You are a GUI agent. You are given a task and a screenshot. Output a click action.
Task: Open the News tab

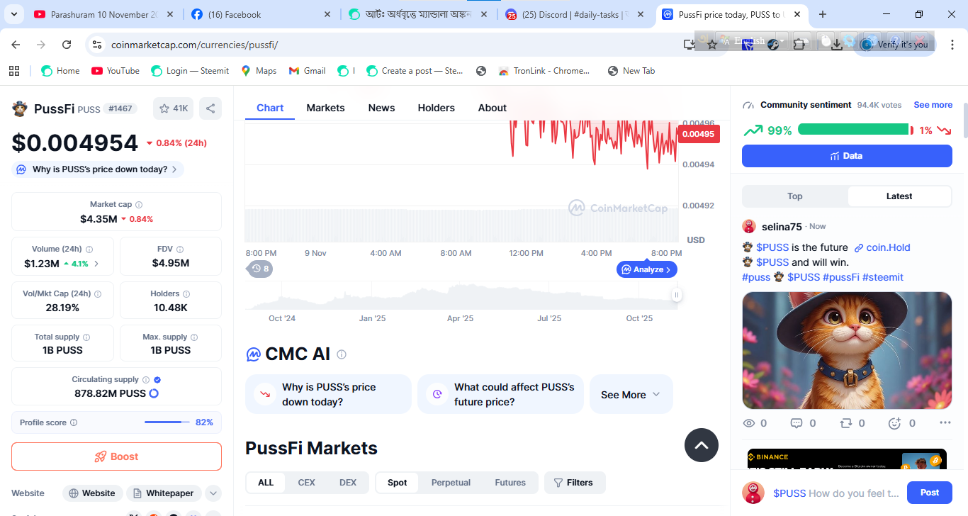click(x=381, y=108)
